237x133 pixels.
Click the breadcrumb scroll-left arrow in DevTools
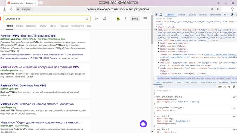(156, 78)
